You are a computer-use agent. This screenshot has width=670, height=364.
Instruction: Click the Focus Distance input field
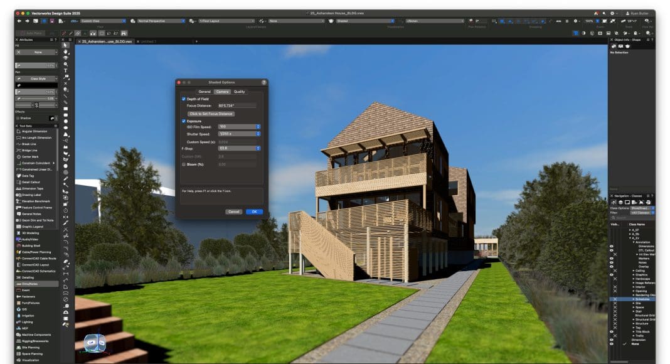coord(236,105)
